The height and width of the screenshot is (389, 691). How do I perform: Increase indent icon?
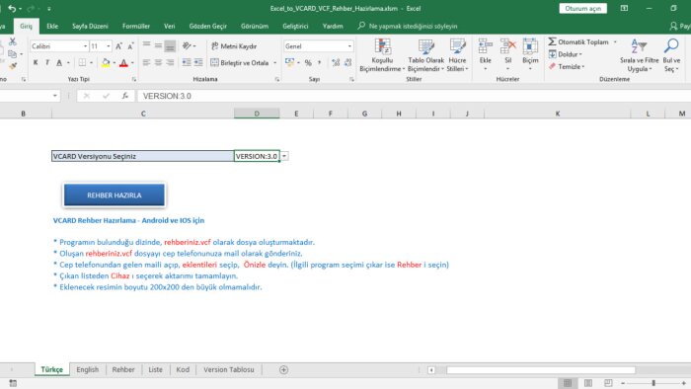[198, 63]
